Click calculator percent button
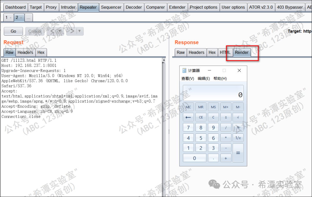312x197 pixels. tap(238, 128)
